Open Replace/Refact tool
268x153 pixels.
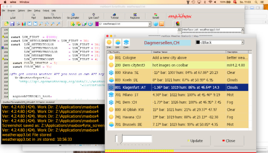pos(52,16)
